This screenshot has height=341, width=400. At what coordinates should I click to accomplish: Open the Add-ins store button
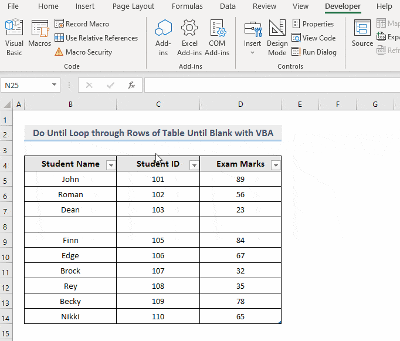tap(163, 37)
